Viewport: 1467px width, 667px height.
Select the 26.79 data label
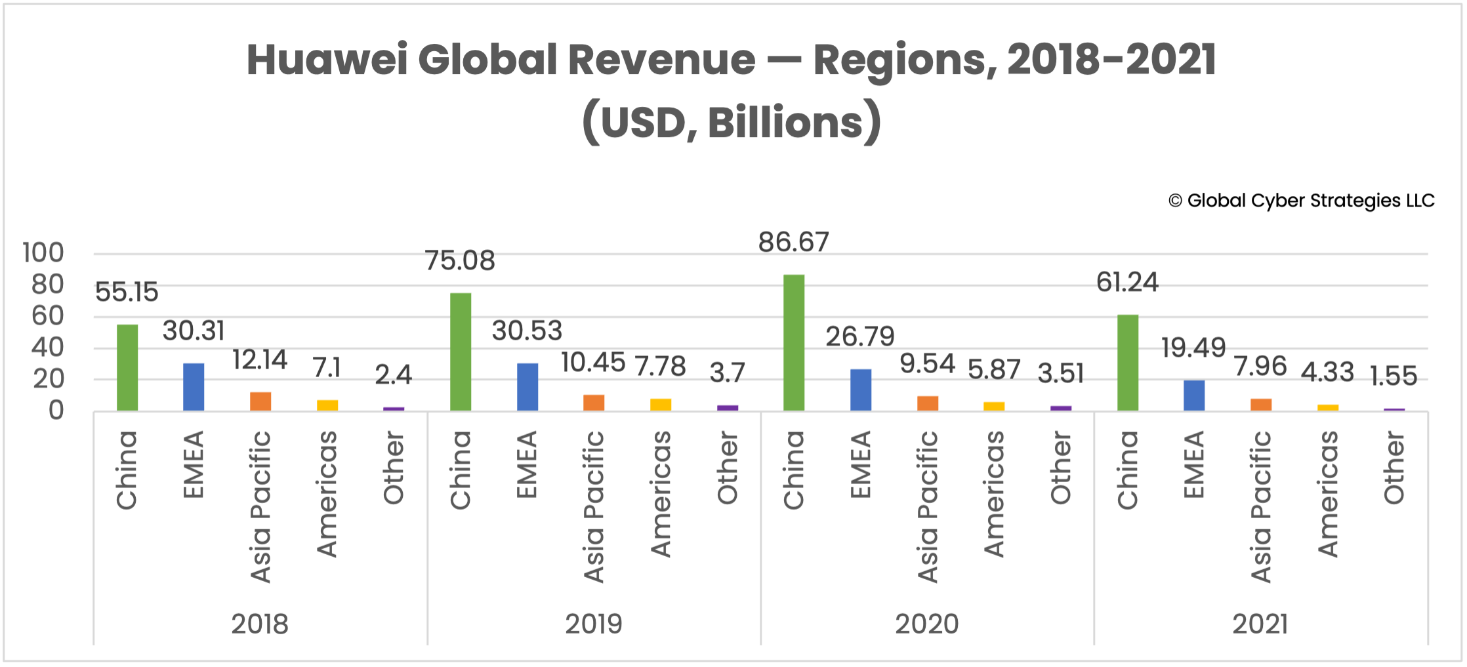point(860,336)
